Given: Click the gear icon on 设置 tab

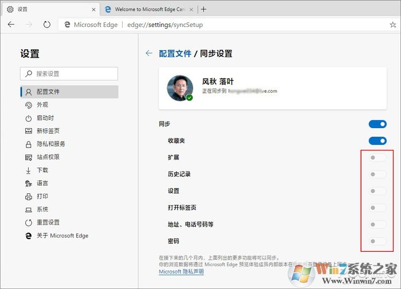Looking at the screenshot, I should click(x=10, y=10).
